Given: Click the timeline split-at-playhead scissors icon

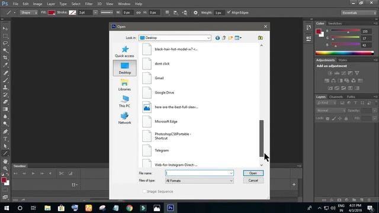Looking at the screenshot, I should coord(62,173).
